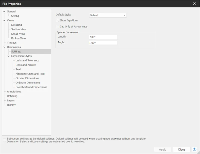Collapse the General tree node

pyautogui.click(x=4, y=11)
